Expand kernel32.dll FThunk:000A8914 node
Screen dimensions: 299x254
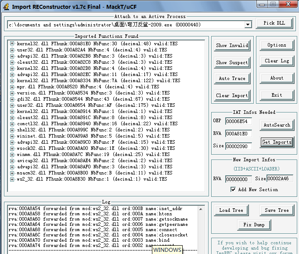click(x=12, y=112)
